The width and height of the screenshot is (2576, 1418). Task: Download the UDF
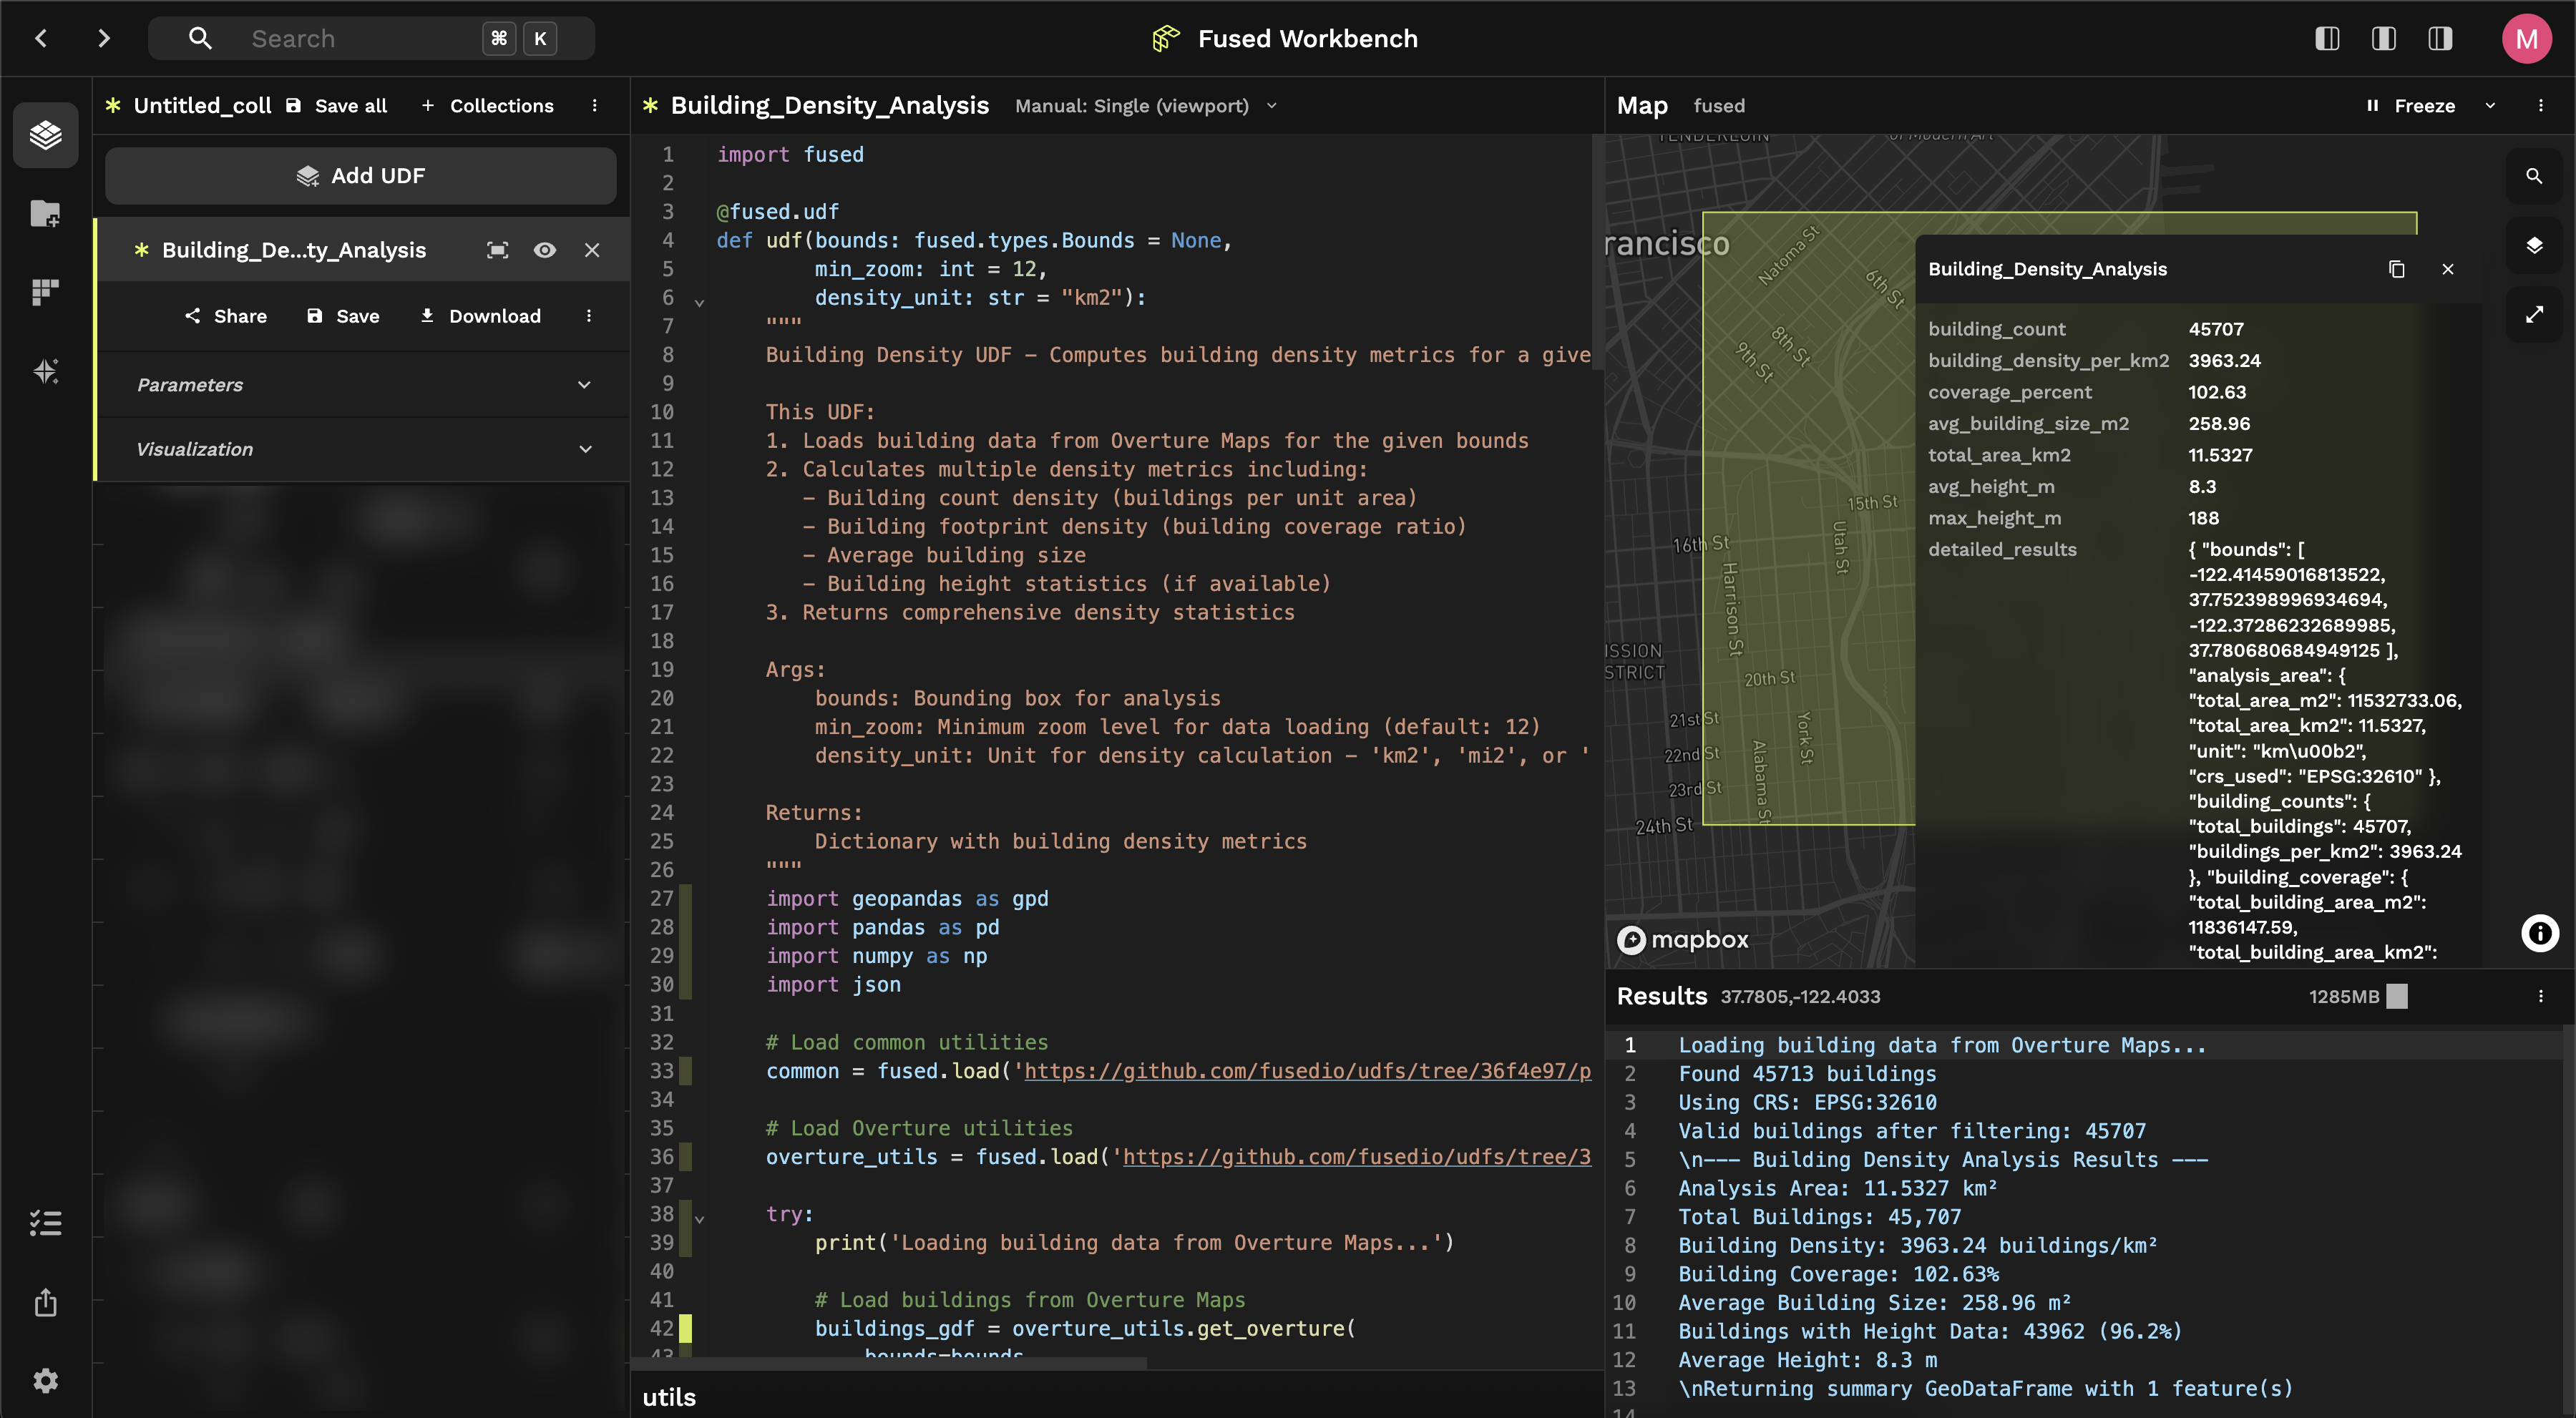[480, 316]
